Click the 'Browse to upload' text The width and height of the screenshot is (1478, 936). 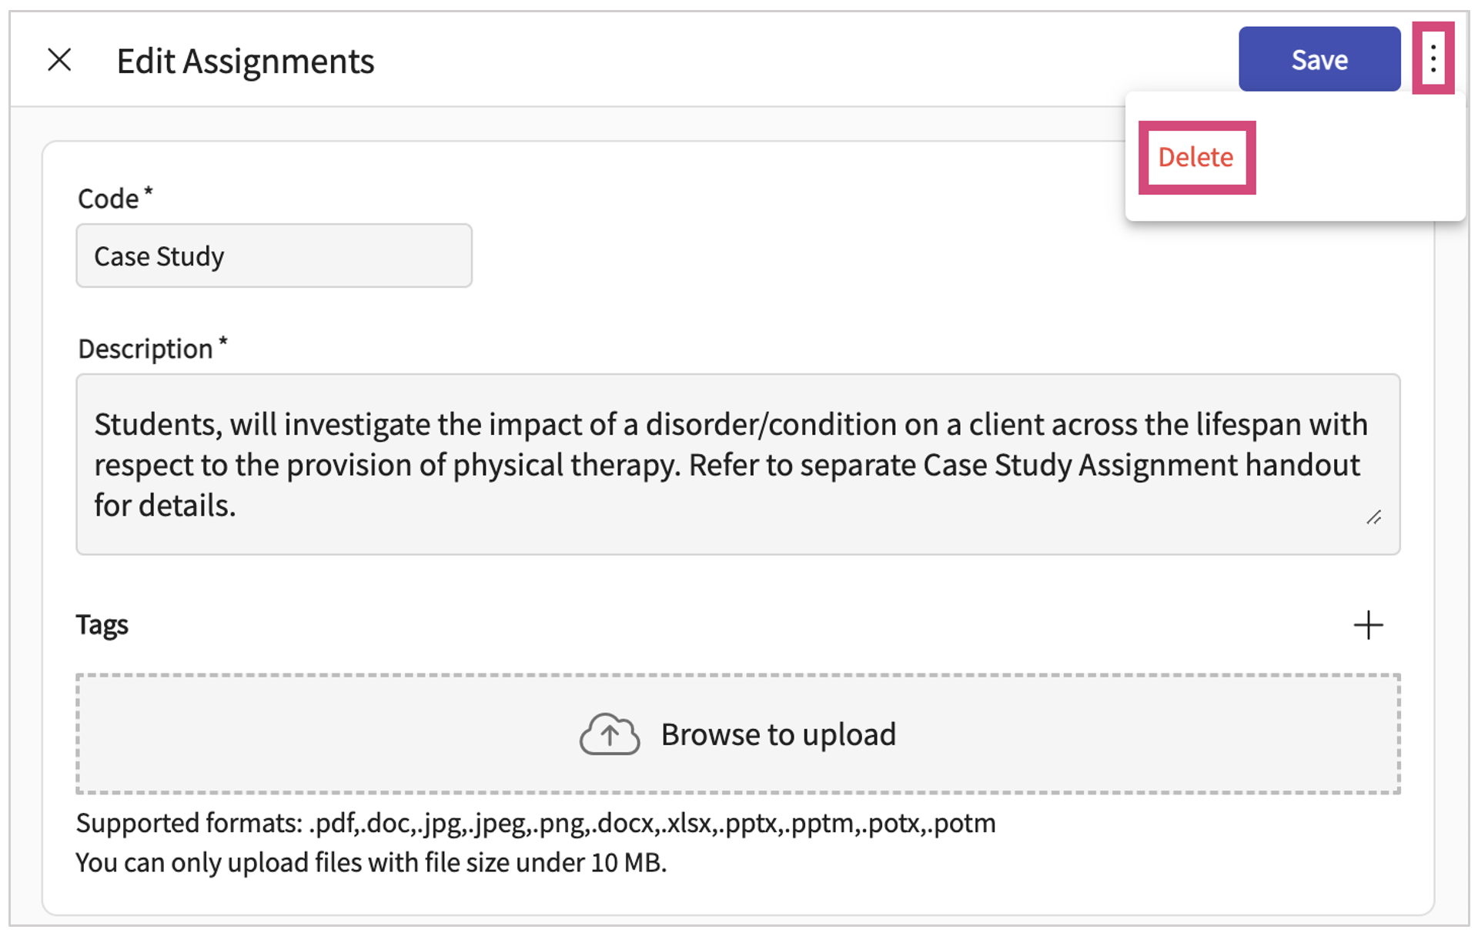click(x=778, y=734)
